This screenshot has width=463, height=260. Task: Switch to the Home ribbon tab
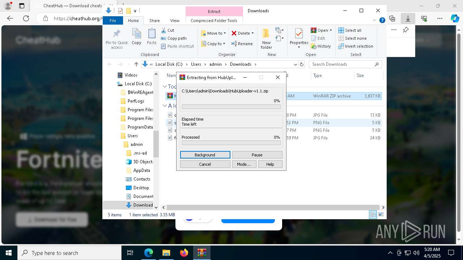133,21
